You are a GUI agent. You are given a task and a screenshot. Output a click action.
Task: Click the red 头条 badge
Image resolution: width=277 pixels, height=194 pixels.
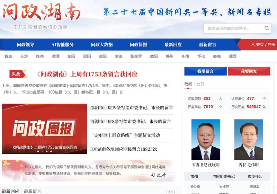(18, 74)
